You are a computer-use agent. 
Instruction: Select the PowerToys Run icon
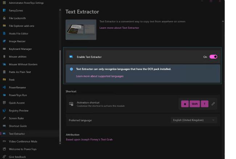coord(4,95)
